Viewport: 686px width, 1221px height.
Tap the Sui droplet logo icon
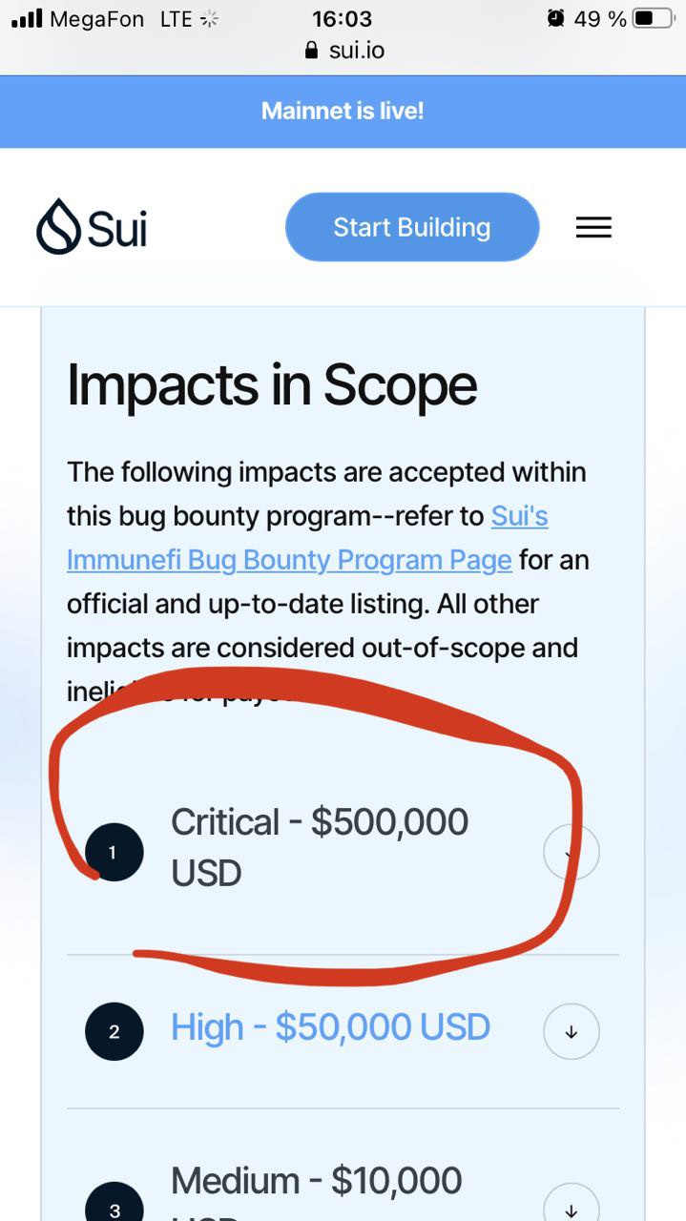point(58,227)
